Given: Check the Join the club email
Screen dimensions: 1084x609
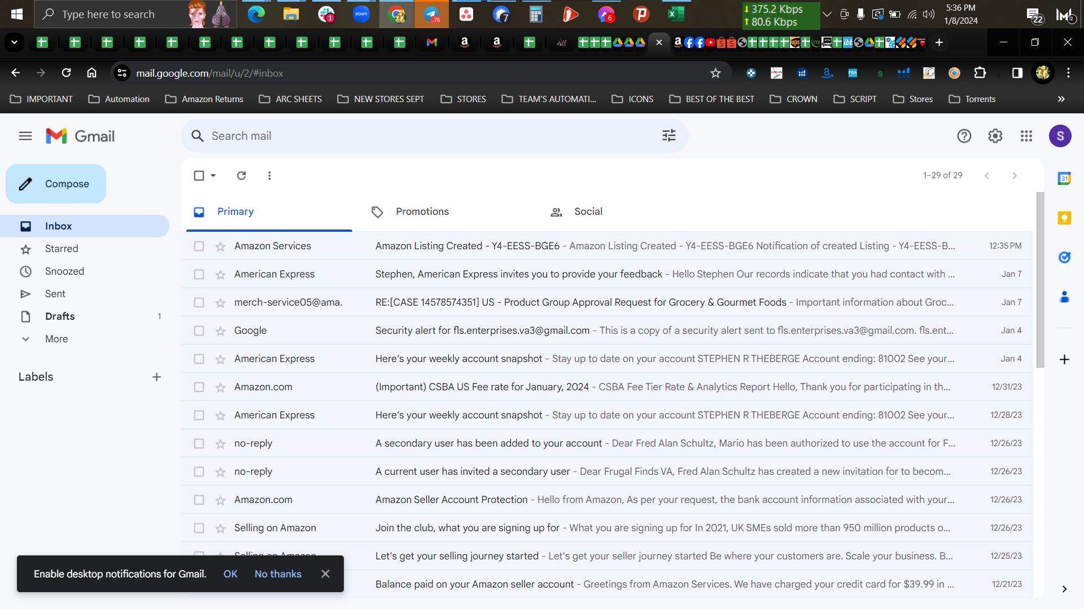Looking at the screenshot, I should [x=199, y=528].
